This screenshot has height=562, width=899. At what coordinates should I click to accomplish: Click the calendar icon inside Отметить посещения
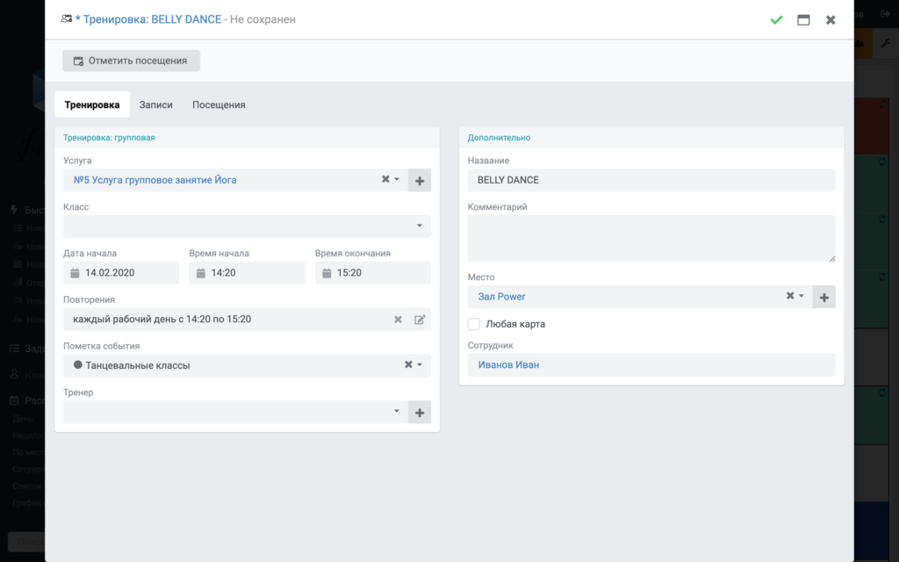coord(78,61)
